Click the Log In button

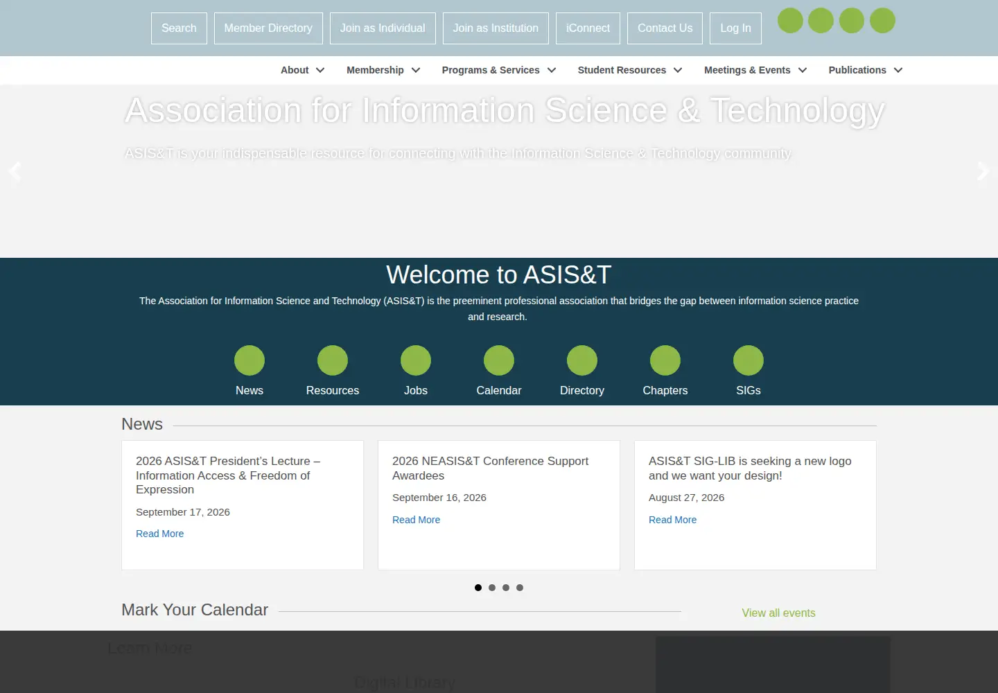coord(735,28)
